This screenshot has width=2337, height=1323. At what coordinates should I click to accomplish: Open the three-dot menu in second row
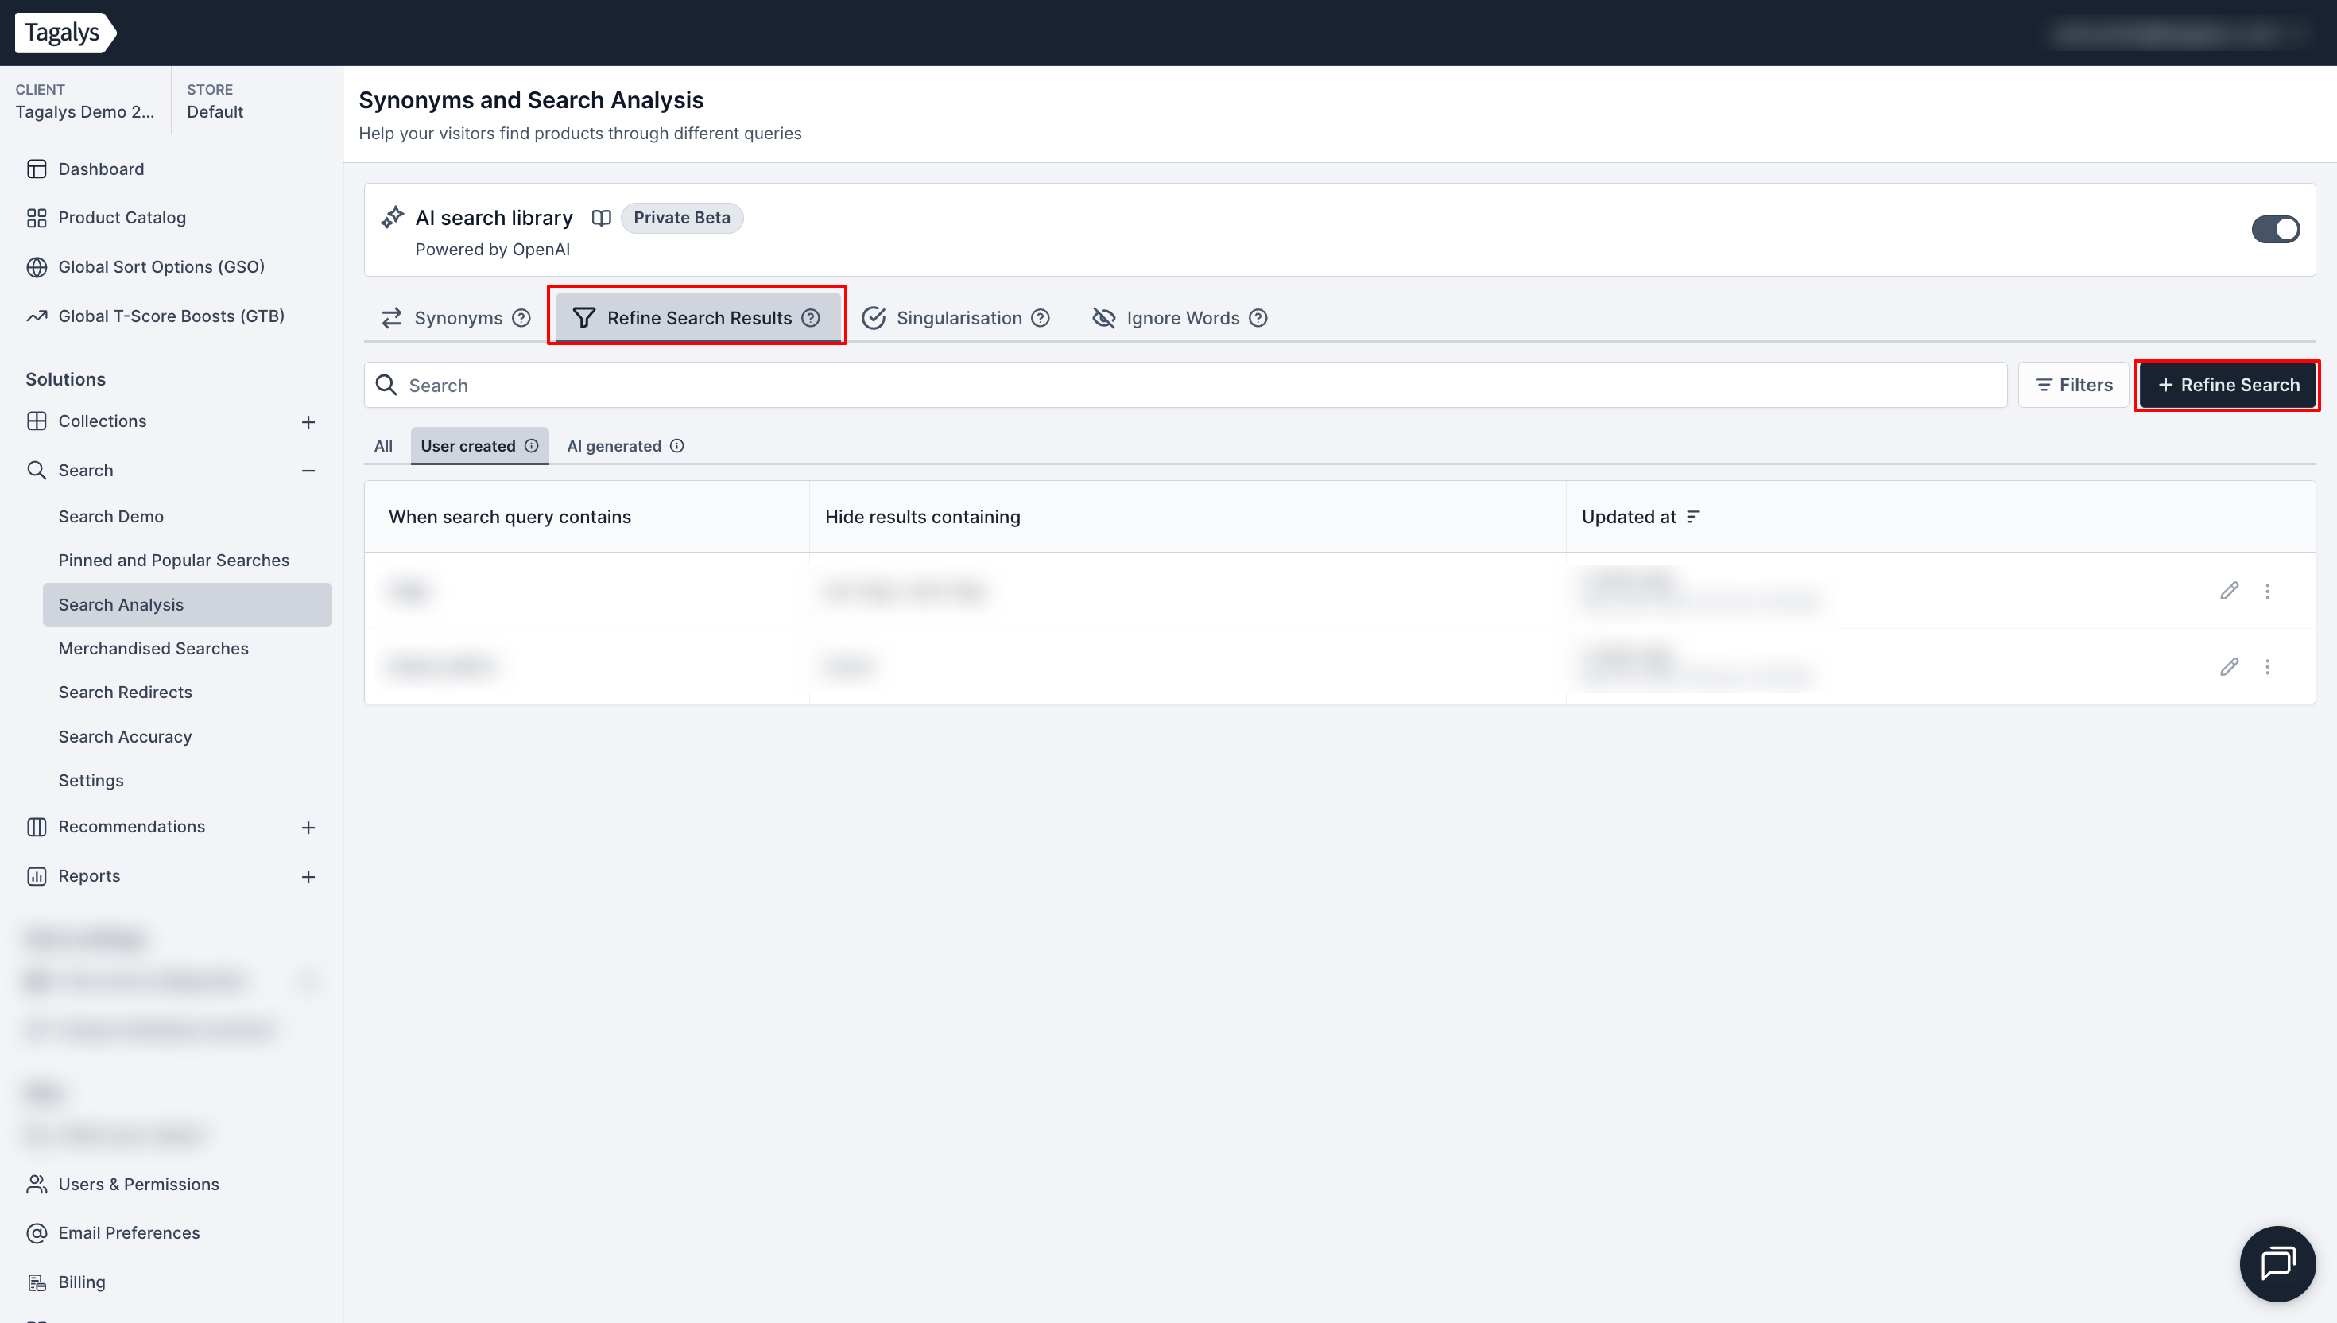point(2267,667)
